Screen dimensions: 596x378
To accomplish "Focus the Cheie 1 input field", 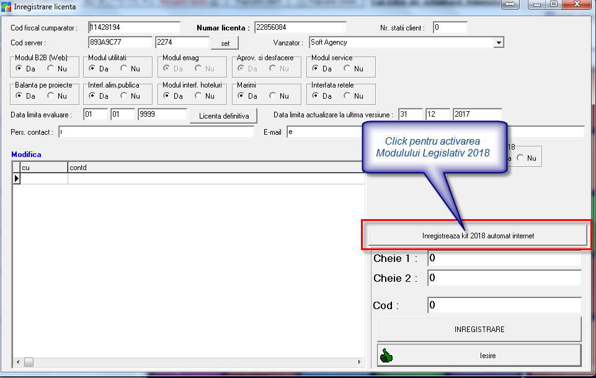I will click(x=504, y=258).
